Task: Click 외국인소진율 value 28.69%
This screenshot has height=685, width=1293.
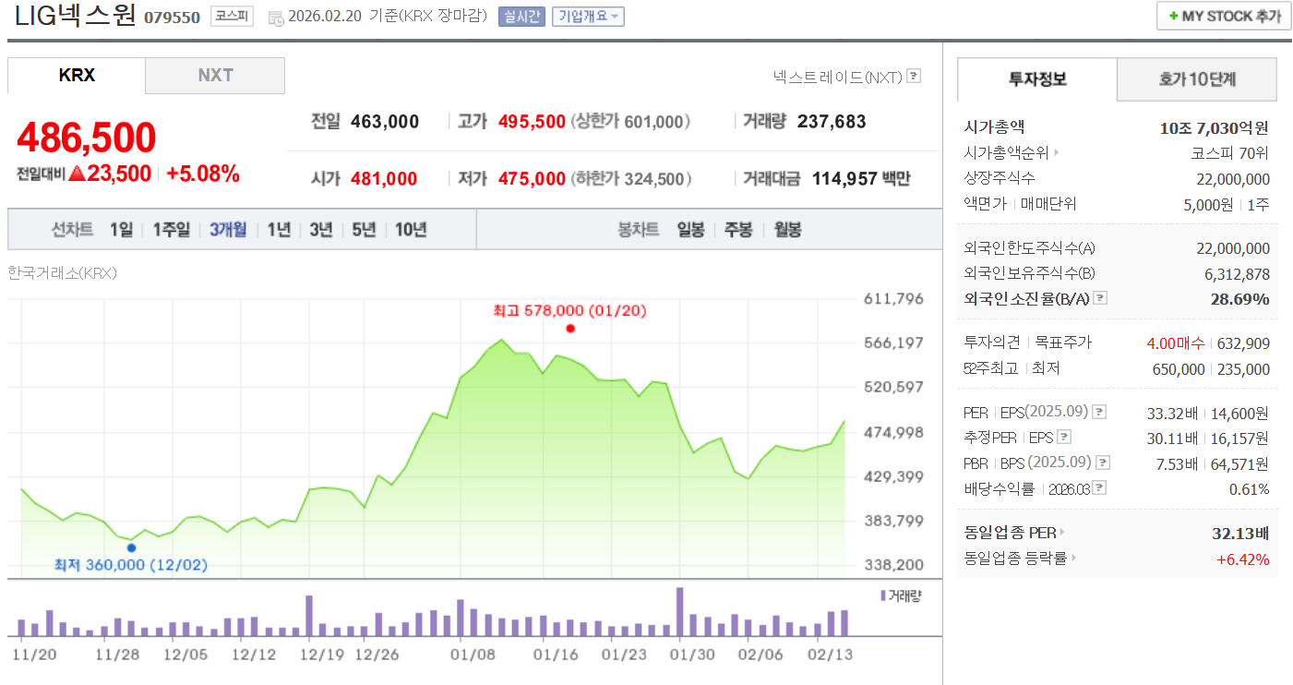Action: point(1239,299)
